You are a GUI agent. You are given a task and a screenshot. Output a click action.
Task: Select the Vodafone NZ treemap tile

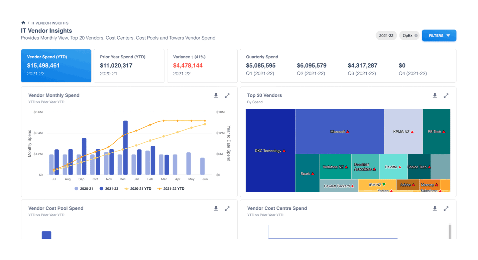[x=336, y=167]
